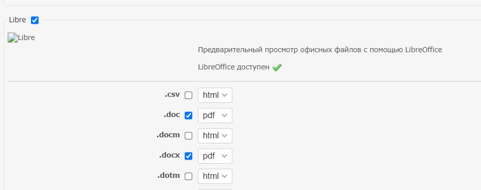This screenshot has width=481, height=190.
Task: Click the "LibreOffice доступен" status text
Action: point(234,67)
